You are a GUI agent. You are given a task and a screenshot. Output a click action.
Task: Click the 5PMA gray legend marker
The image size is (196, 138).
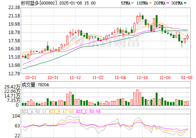(132, 3)
